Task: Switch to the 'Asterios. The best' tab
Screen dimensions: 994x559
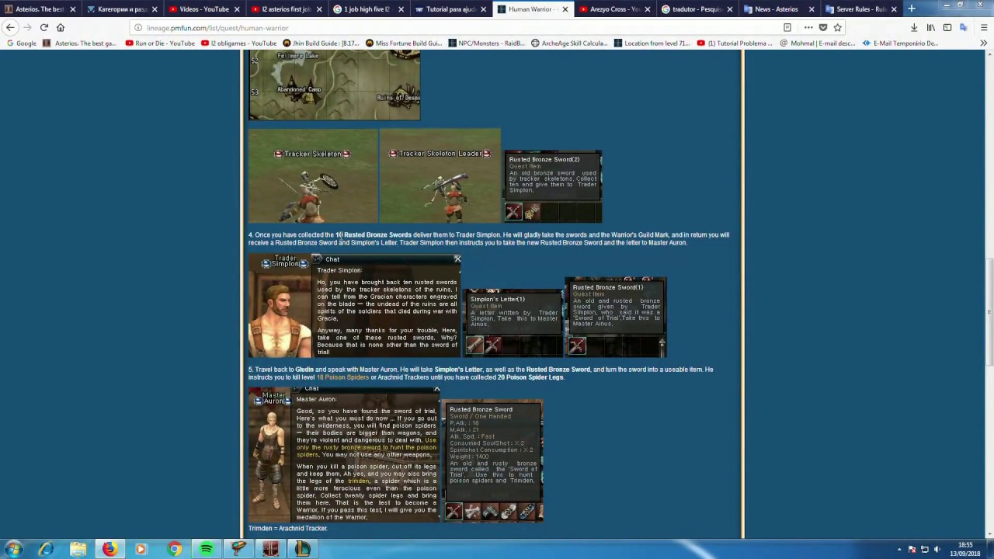Action: pyautogui.click(x=40, y=9)
